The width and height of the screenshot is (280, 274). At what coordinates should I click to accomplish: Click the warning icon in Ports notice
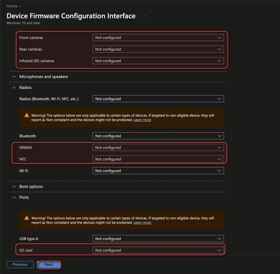(x=27, y=218)
